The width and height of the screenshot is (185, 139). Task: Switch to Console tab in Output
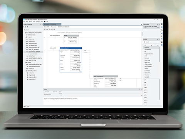[47, 92]
